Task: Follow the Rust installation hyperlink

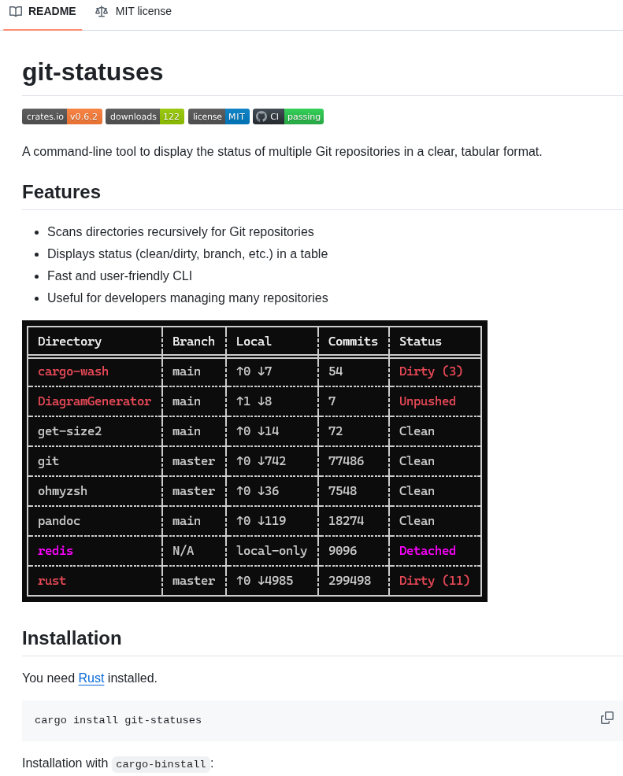Action: (91, 678)
